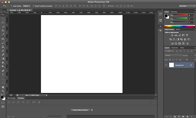The image size is (196, 118).
Task: Change screen mode icon in toolbar
Action: [x=3, y=107]
